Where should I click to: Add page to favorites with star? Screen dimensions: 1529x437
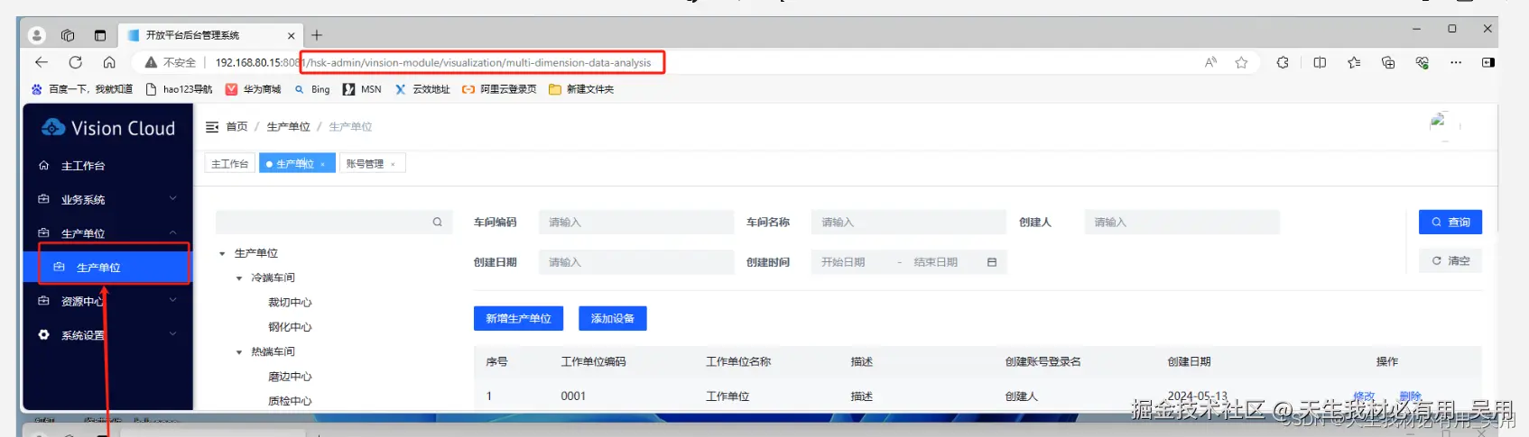coord(1242,62)
